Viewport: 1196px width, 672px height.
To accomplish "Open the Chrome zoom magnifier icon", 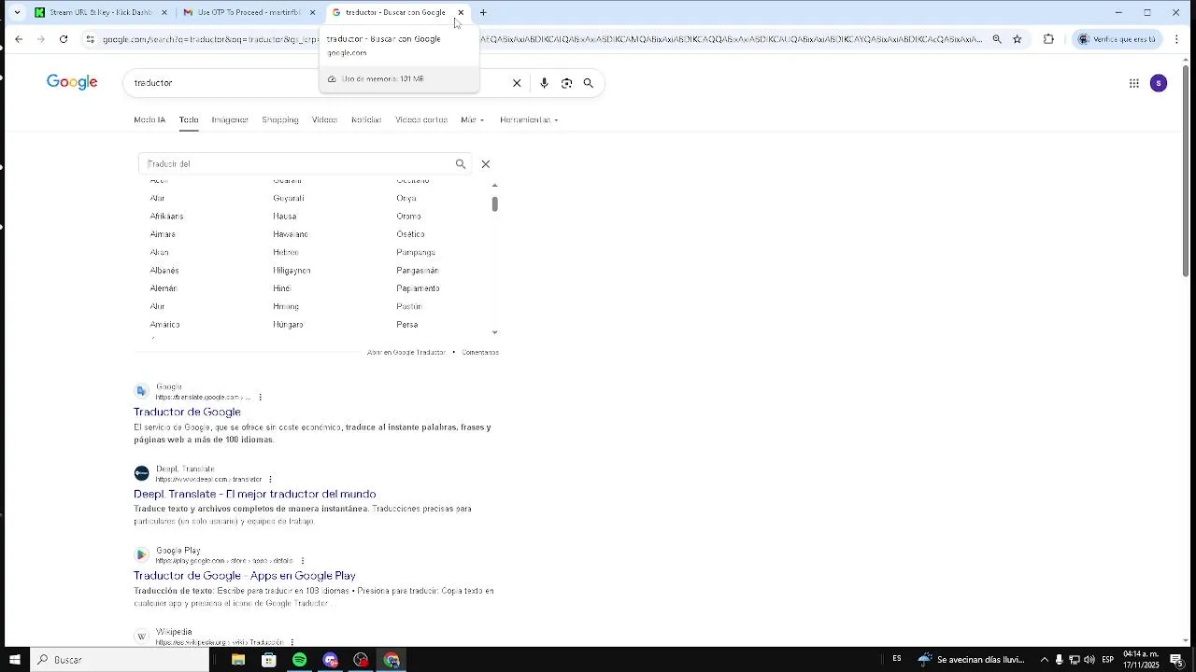I will coord(997,39).
